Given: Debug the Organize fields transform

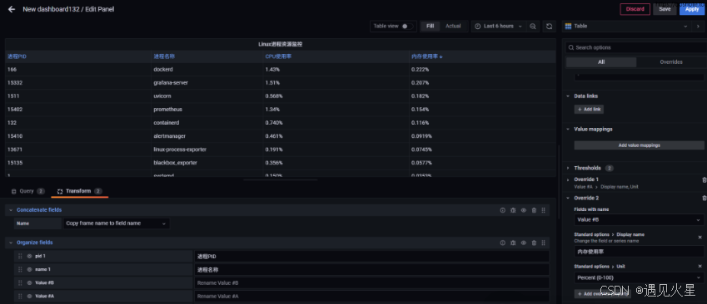Looking at the screenshot, I should pyautogui.click(x=513, y=243).
